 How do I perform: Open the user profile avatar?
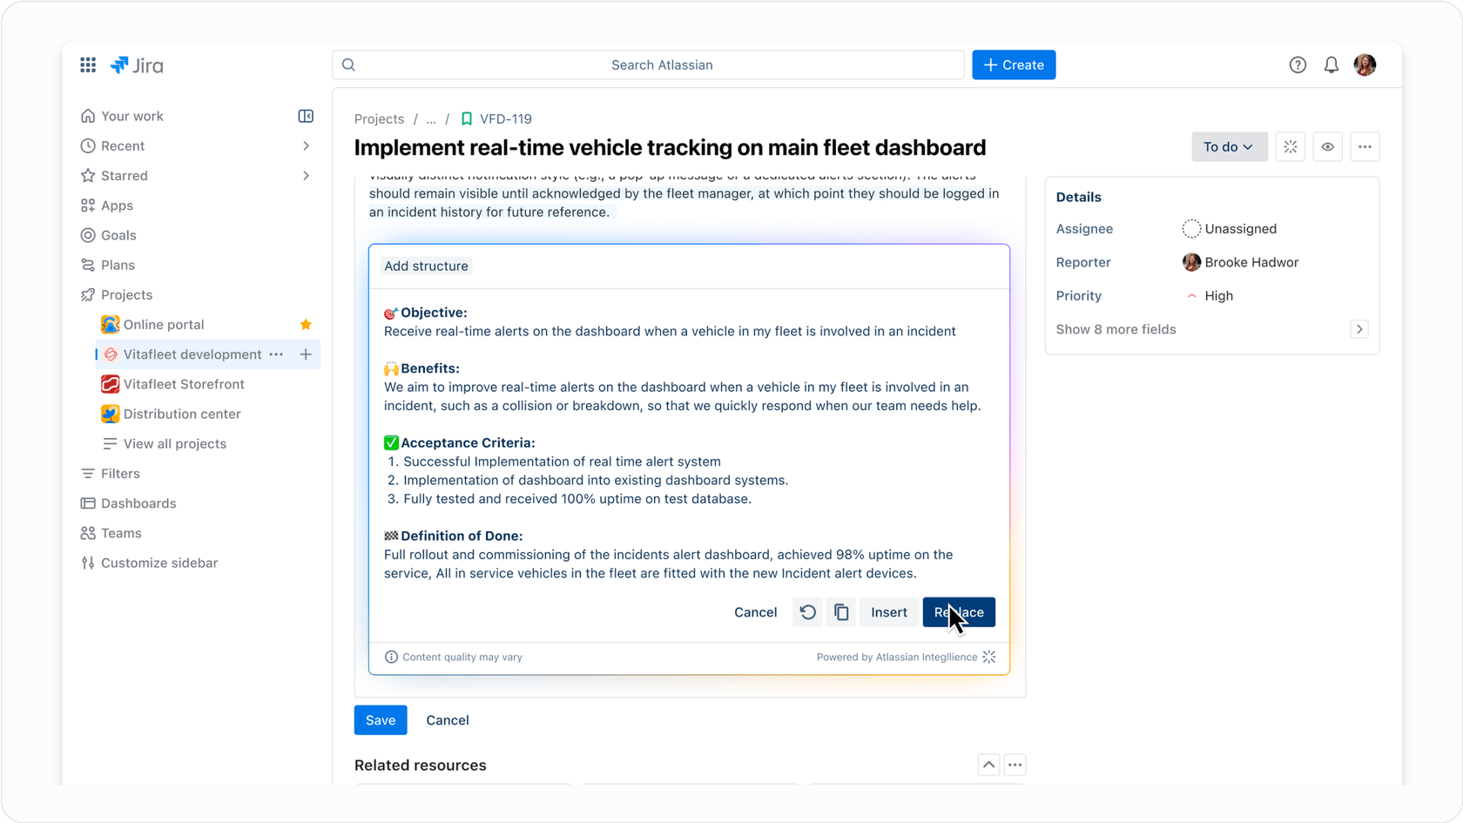point(1365,65)
